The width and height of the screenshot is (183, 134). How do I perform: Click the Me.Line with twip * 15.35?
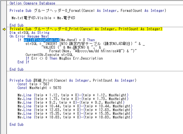pyautogui.click(x=75, y=114)
